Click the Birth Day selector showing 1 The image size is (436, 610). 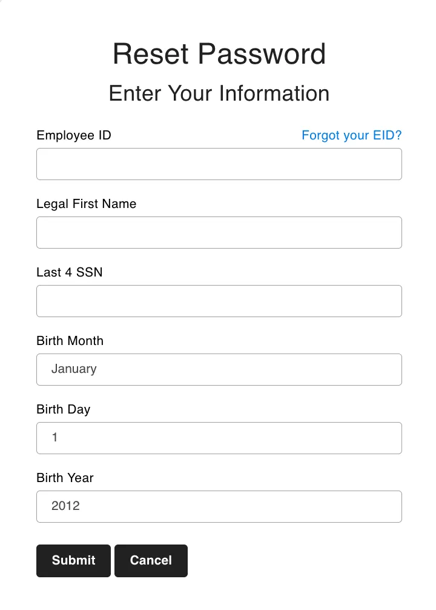click(x=219, y=438)
